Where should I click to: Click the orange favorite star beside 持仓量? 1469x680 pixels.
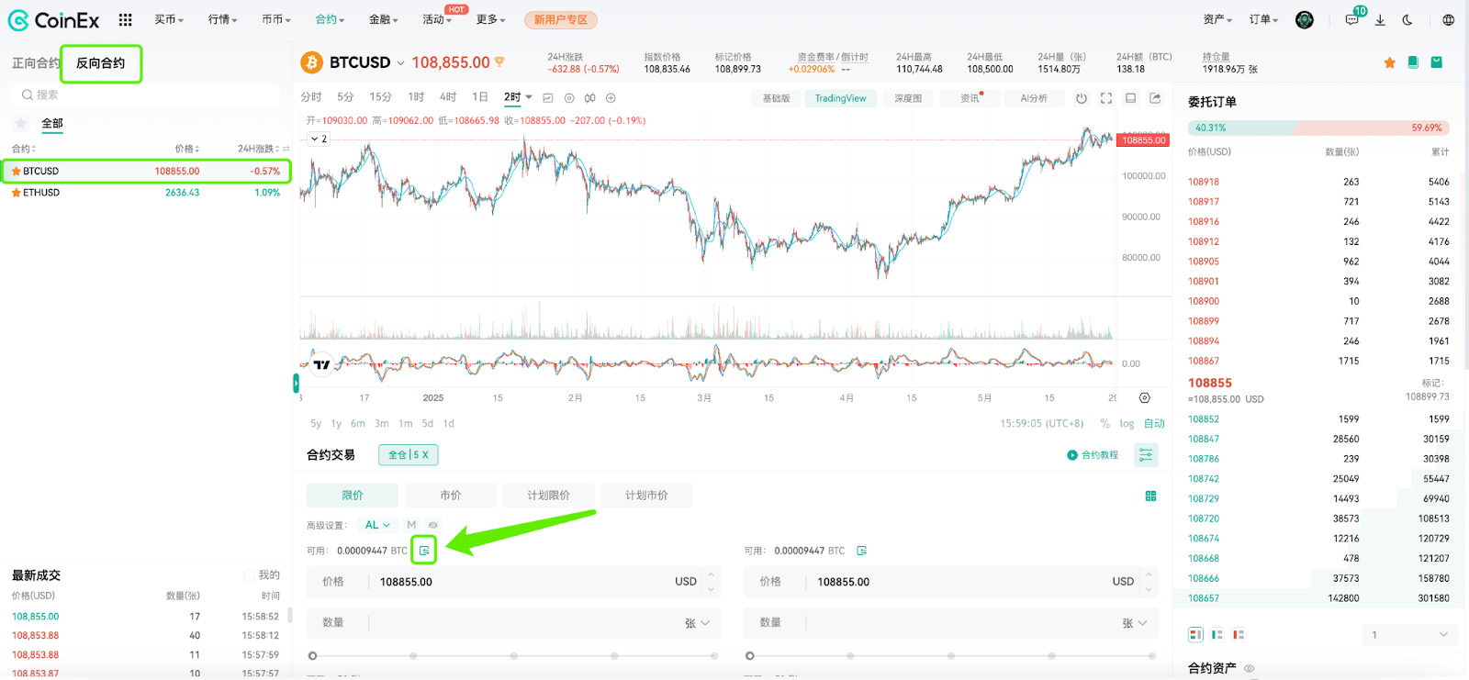pos(1390,62)
